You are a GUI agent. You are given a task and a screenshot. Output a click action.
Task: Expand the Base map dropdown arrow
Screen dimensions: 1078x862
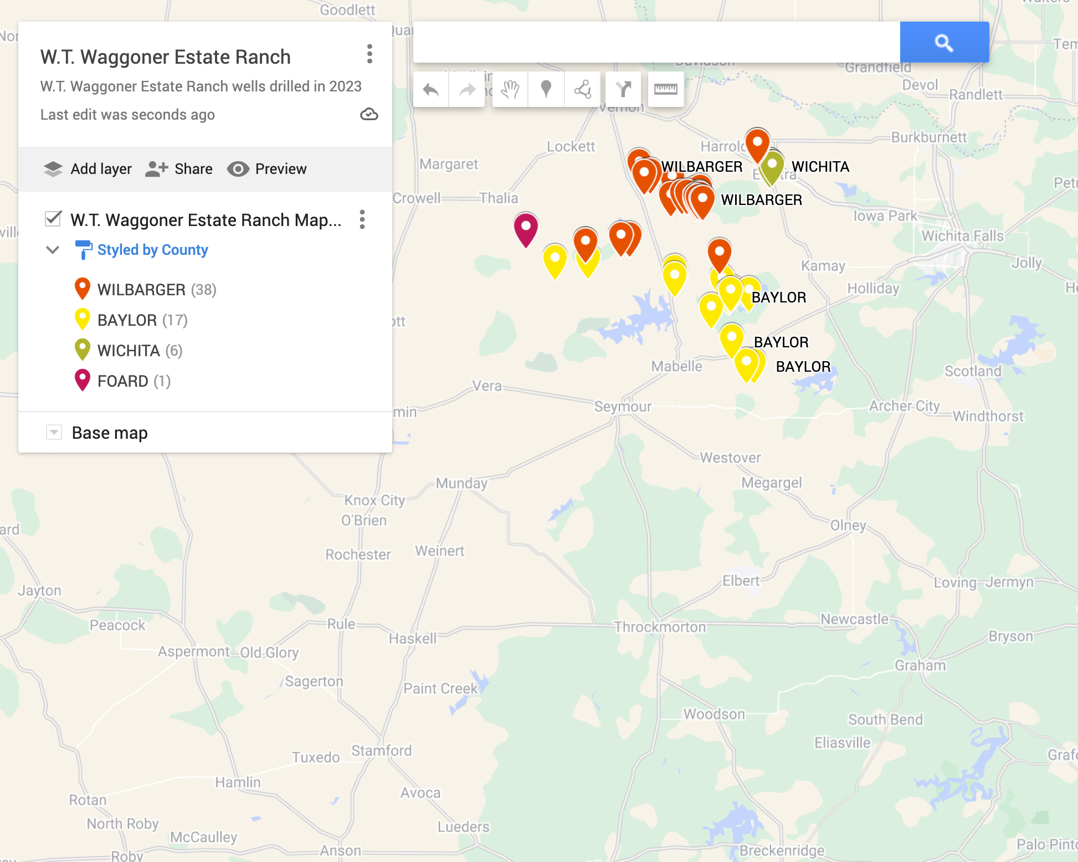[54, 432]
